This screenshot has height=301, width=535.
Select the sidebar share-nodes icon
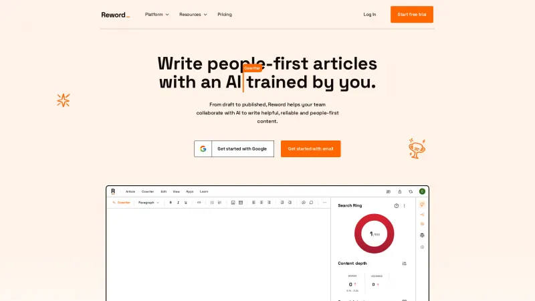click(422, 214)
